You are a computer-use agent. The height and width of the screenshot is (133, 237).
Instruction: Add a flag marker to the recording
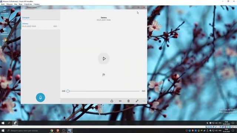coord(104,75)
